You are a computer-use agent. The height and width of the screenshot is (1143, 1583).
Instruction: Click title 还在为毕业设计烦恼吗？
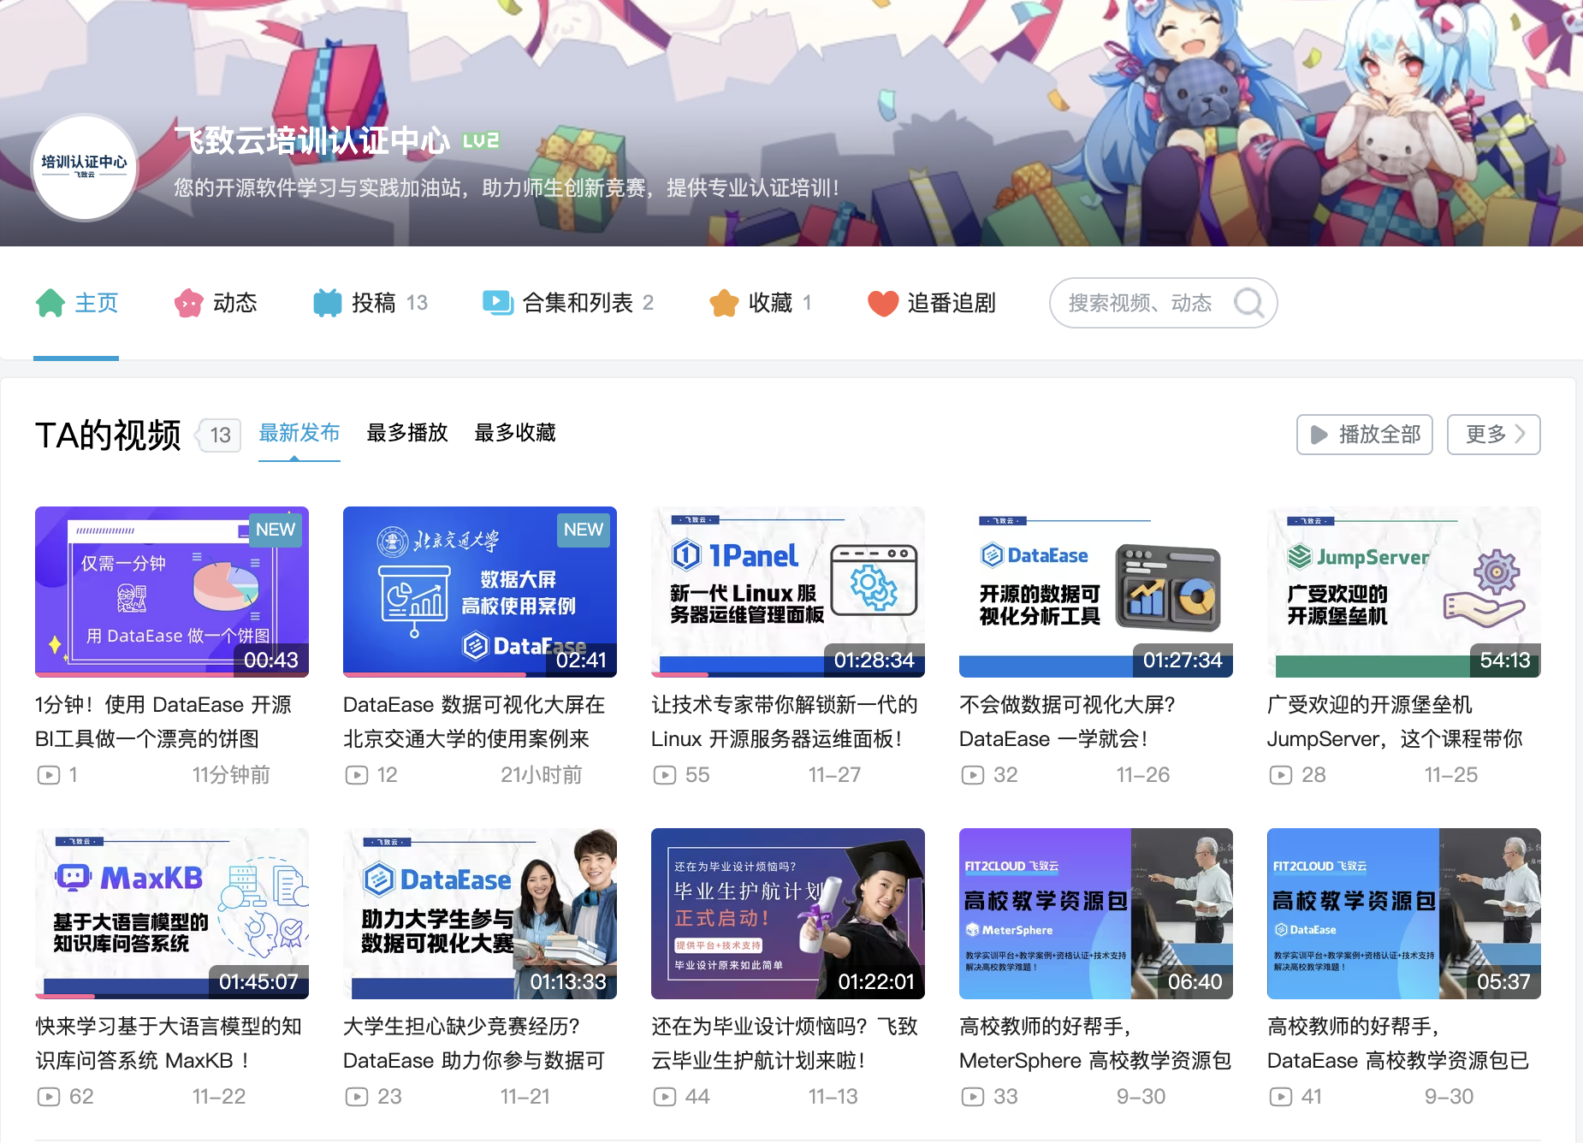click(784, 1044)
